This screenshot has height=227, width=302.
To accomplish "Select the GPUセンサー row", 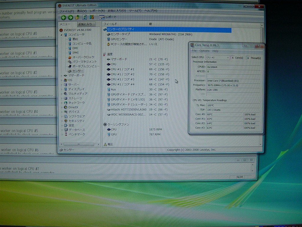I will pyautogui.click(x=140, y=39).
